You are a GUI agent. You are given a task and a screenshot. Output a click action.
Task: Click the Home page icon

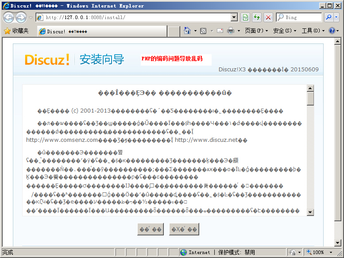point(187,31)
